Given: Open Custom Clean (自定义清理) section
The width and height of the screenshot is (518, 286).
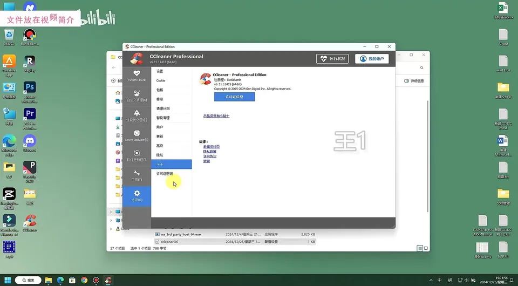Looking at the screenshot, I should [137, 96].
